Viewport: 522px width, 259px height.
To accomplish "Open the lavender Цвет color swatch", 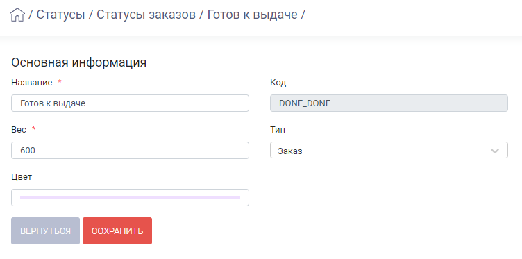I will pyautogui.click(x=130, y=197).
